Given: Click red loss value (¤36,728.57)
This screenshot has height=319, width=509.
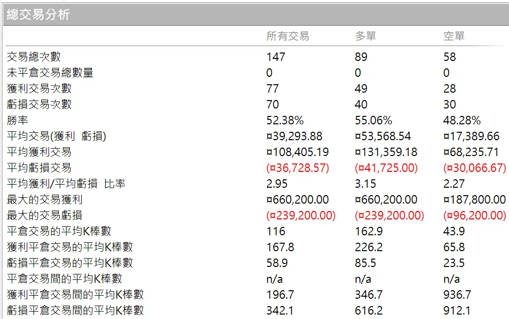Looking at the screenshot, I should 297,168.
